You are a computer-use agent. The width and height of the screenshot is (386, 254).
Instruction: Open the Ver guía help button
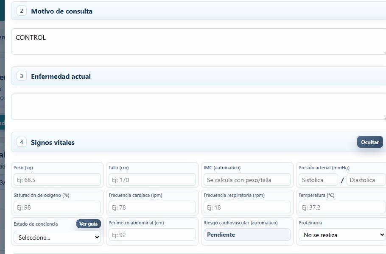[x=88, y=224]
